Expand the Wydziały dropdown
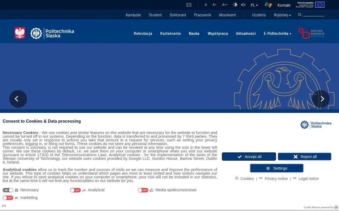This screenshot has height=211, width=339. click(x=282, y=15)
